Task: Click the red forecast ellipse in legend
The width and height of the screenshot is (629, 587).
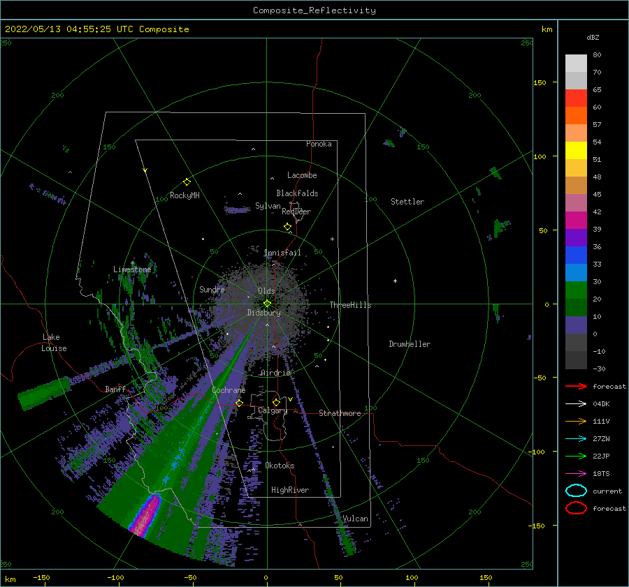Action: [576, 508]
